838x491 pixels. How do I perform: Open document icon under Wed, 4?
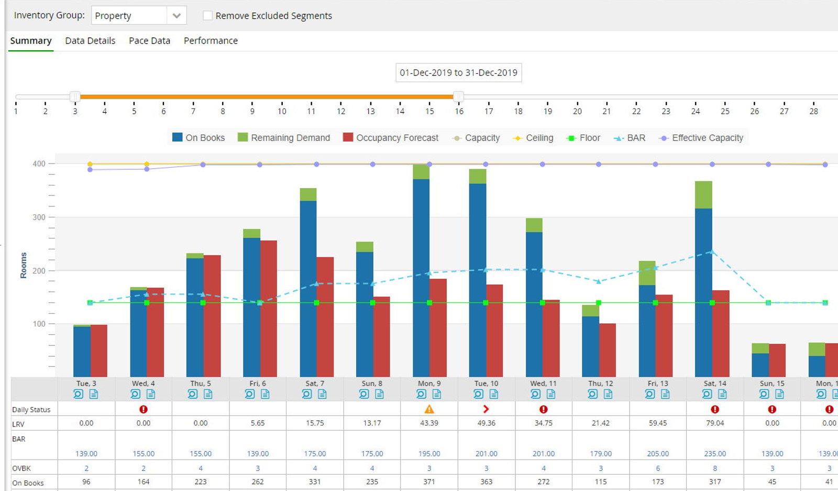click(x=151, y=394)
